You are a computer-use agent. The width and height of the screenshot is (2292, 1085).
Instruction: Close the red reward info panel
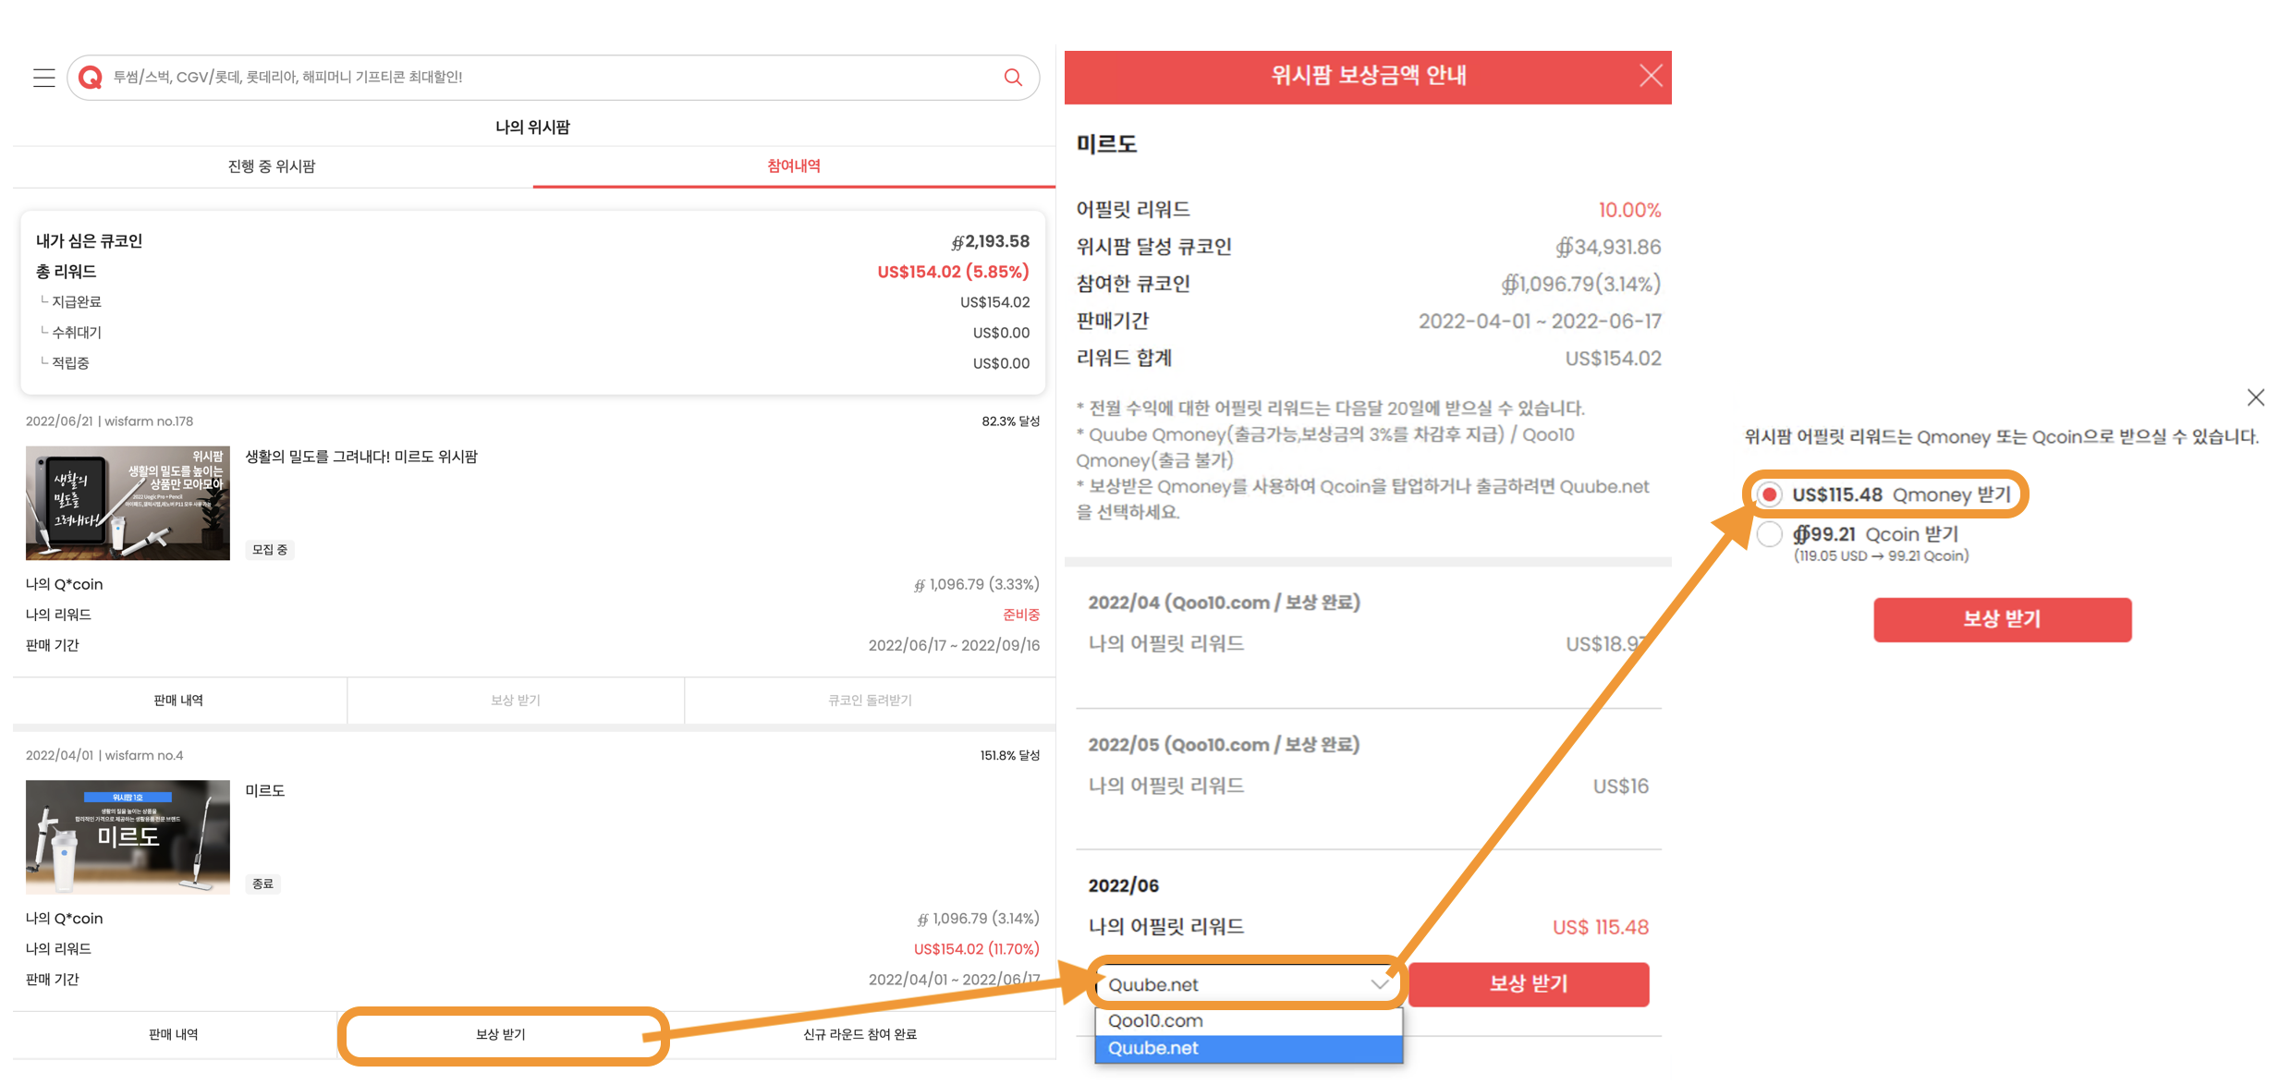tap(1650, 76)
